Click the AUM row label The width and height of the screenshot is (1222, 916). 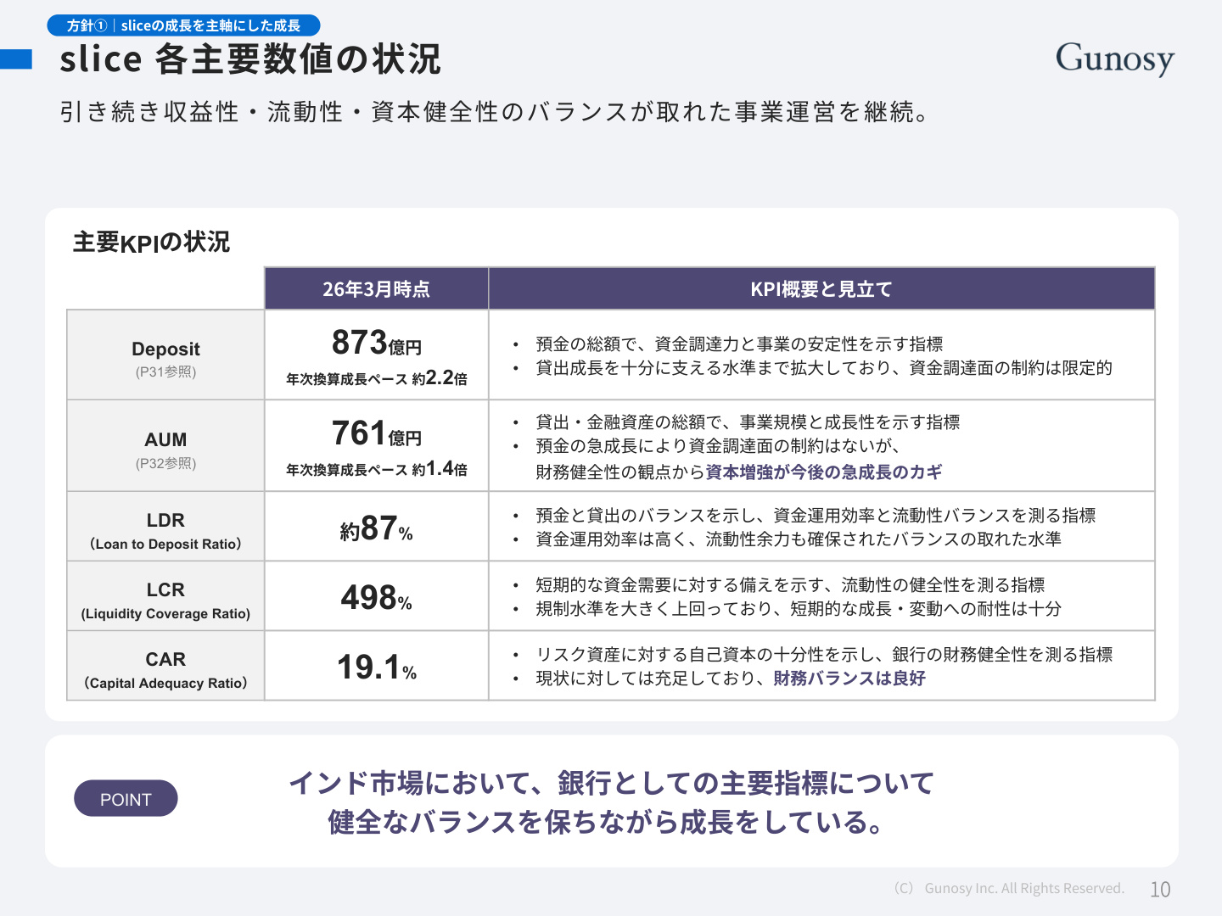[x=165, y=446]
